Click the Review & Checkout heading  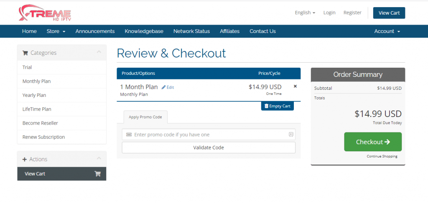click(171, 53)
